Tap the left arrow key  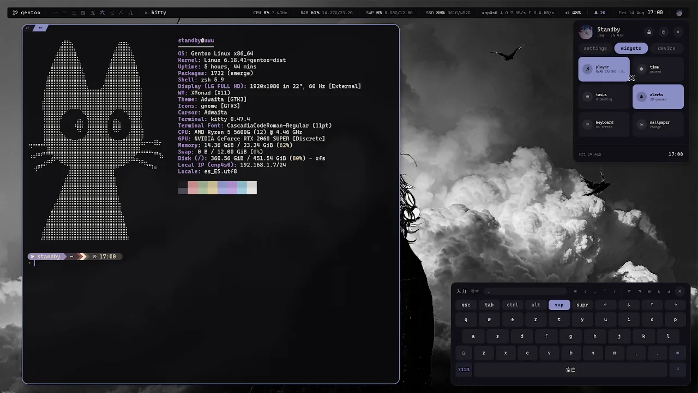click(x=605, y=305)
